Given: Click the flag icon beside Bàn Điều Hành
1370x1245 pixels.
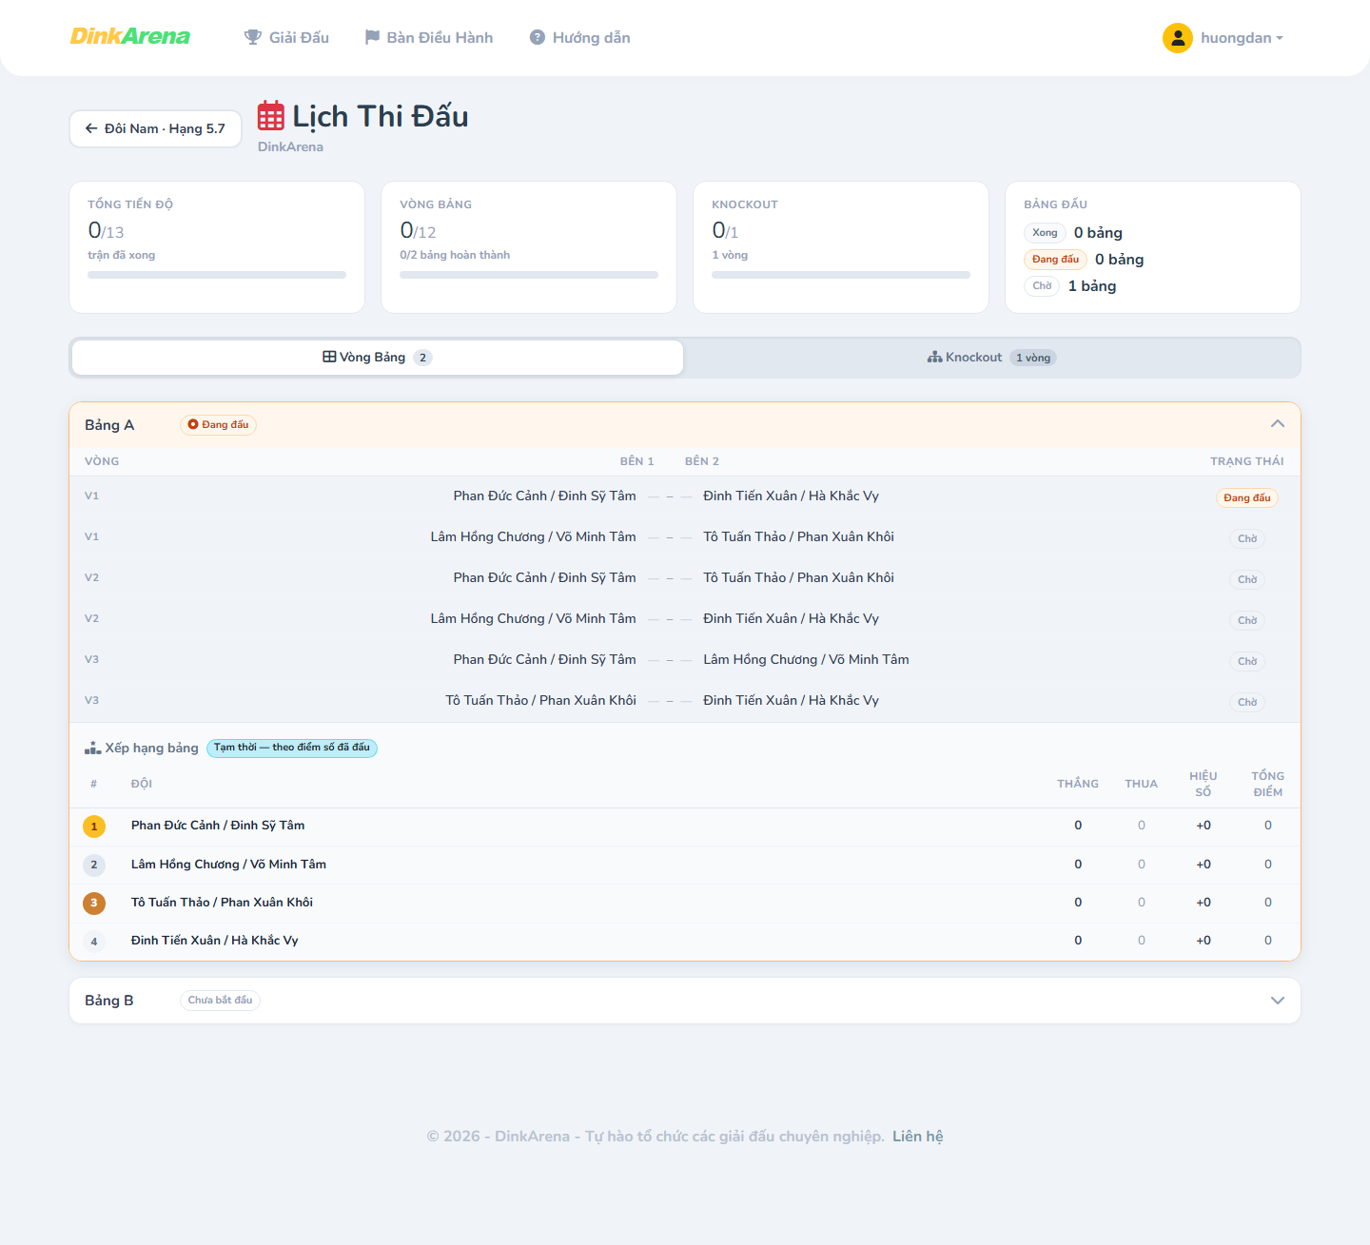Looking at the screenshot, I should tap(372, 37).
